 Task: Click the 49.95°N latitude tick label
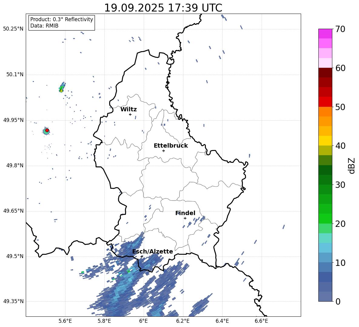tap(13, 120)
